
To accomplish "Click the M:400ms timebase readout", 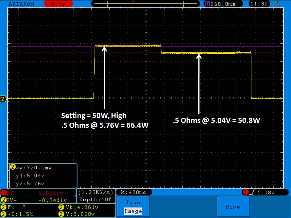I will click(x=133, y=193).
